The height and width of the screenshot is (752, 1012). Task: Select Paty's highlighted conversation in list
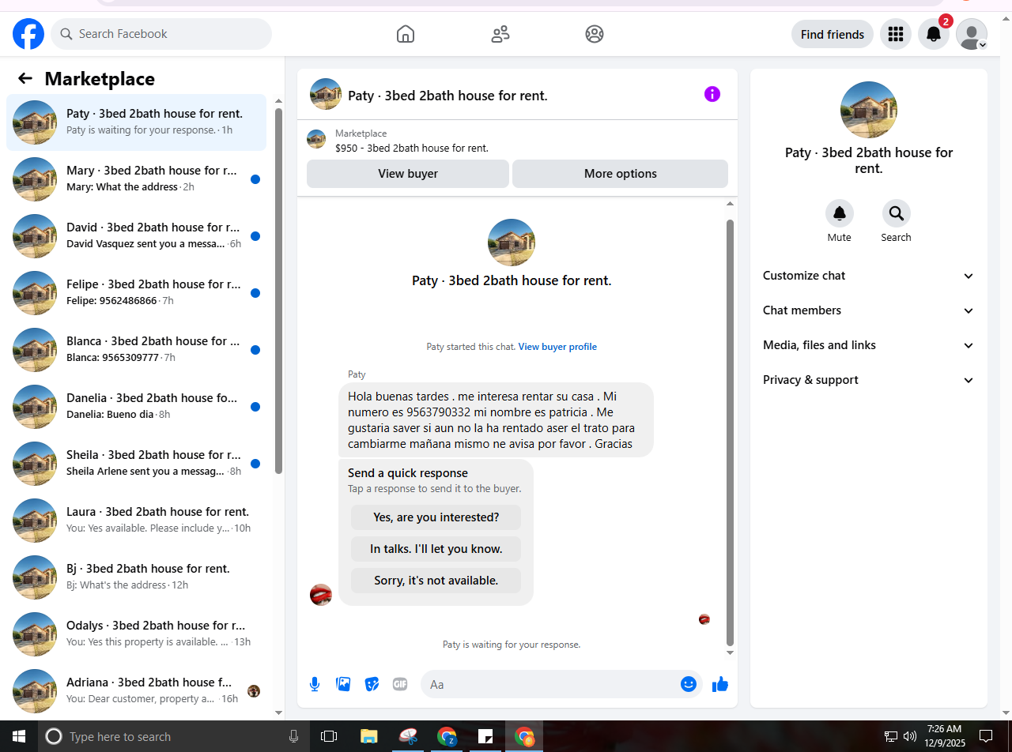coord(136,122)
